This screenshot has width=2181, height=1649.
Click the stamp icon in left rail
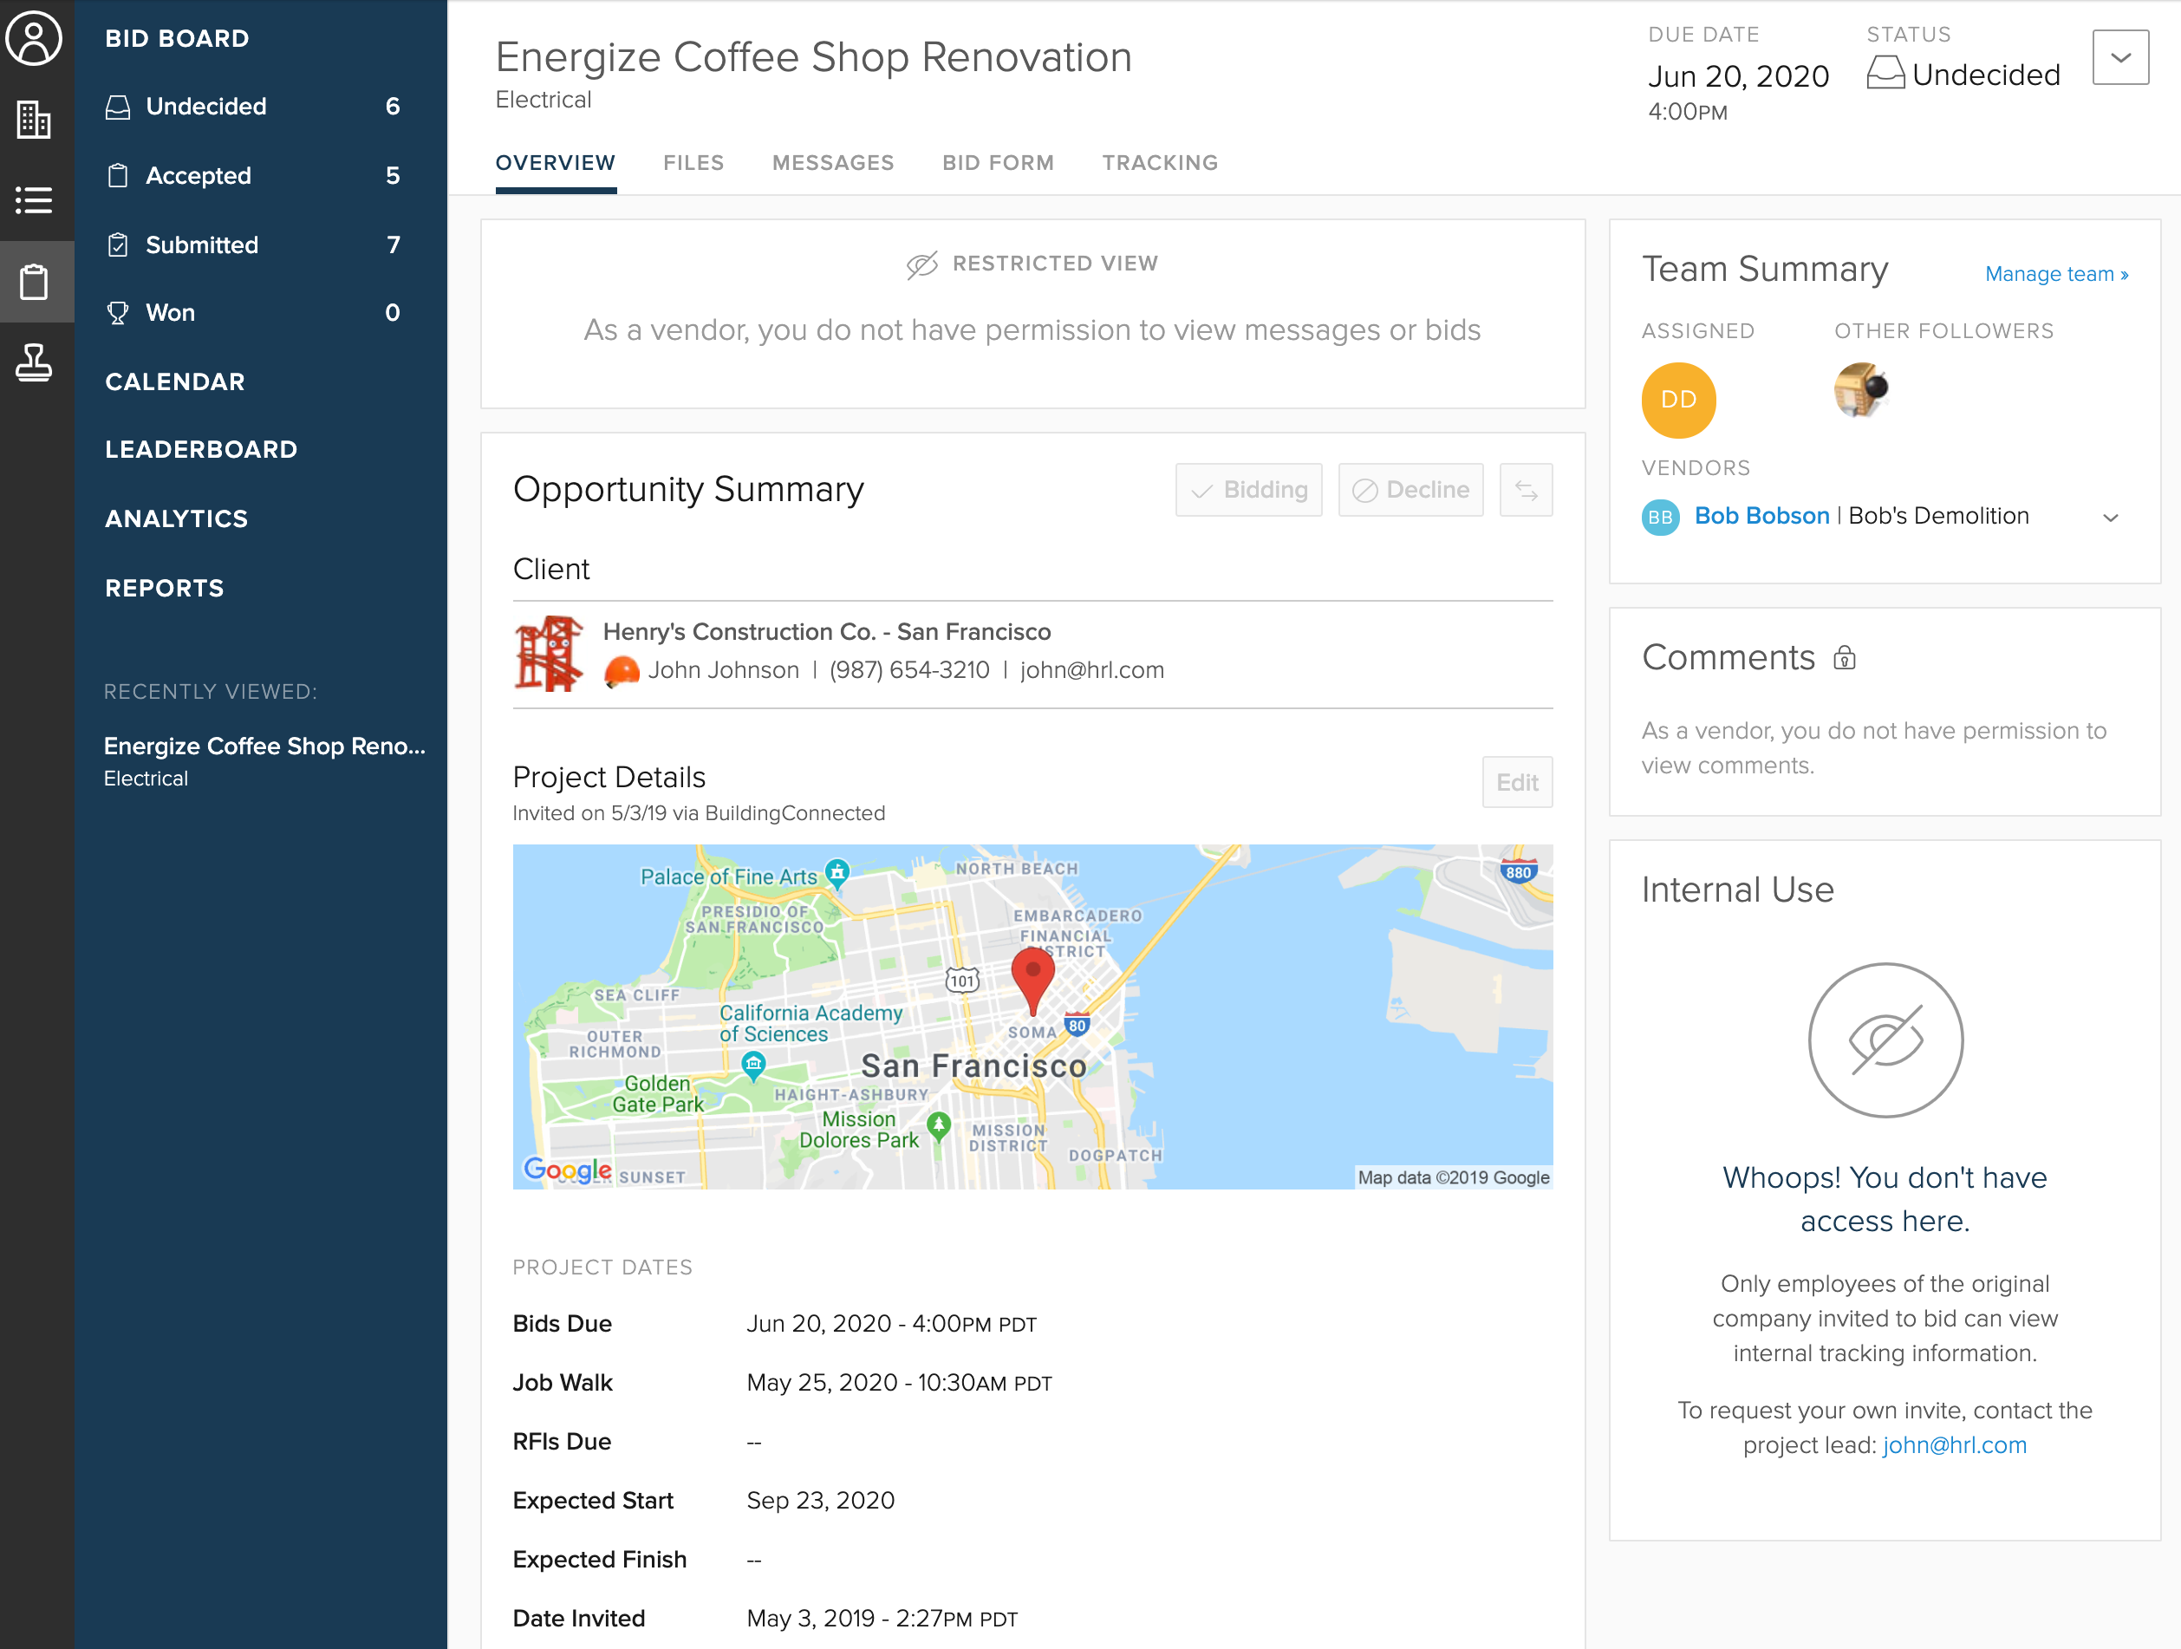click(x=35, y=362)
